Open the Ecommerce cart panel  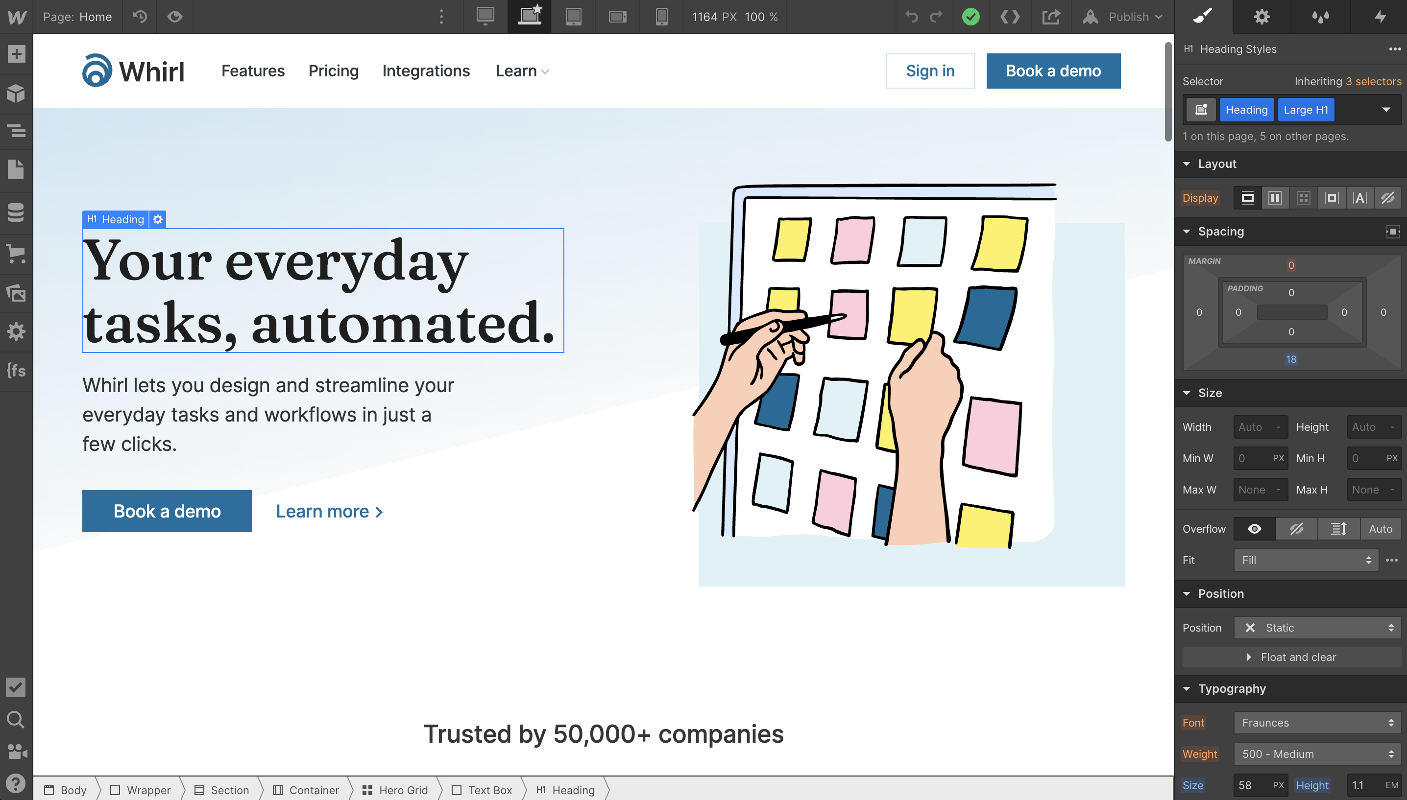(16, 253)
